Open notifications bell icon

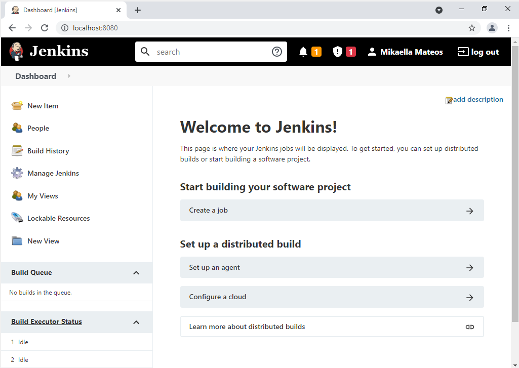coord(303,52)
